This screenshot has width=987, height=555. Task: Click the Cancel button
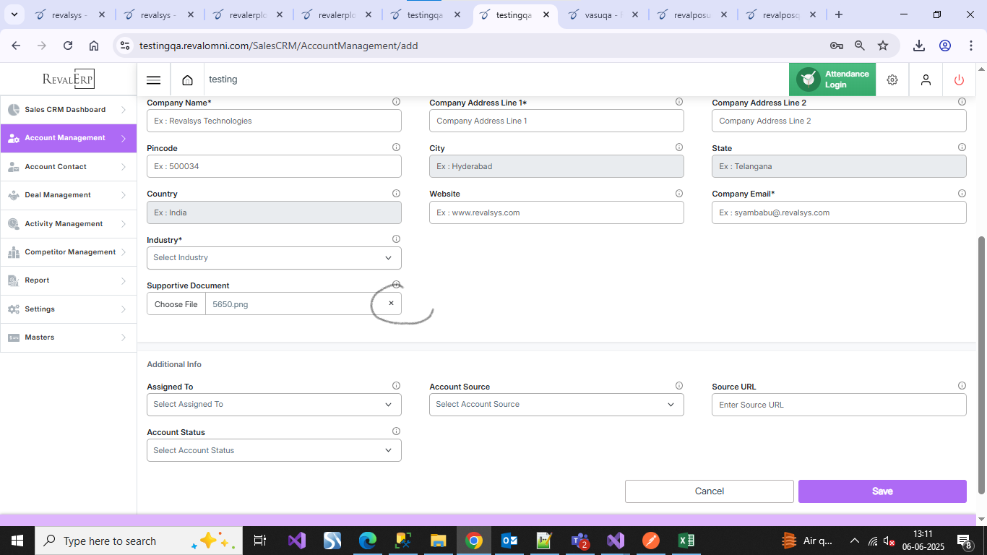pos(709,491)
